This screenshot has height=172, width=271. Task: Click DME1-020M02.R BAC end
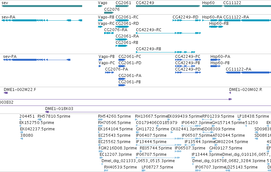(230, 93)
